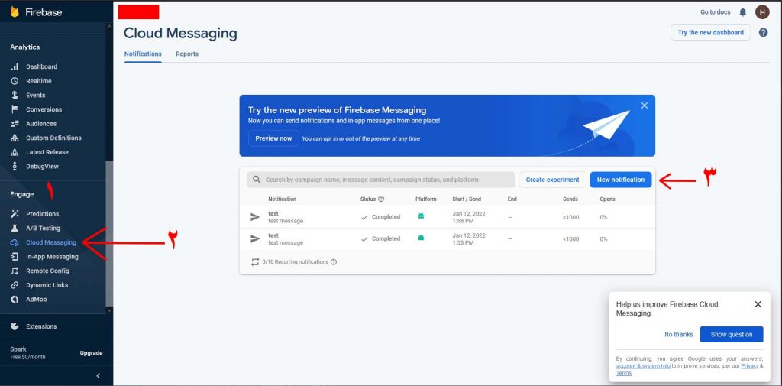Open Conversions flag icon

click(15, 109)
